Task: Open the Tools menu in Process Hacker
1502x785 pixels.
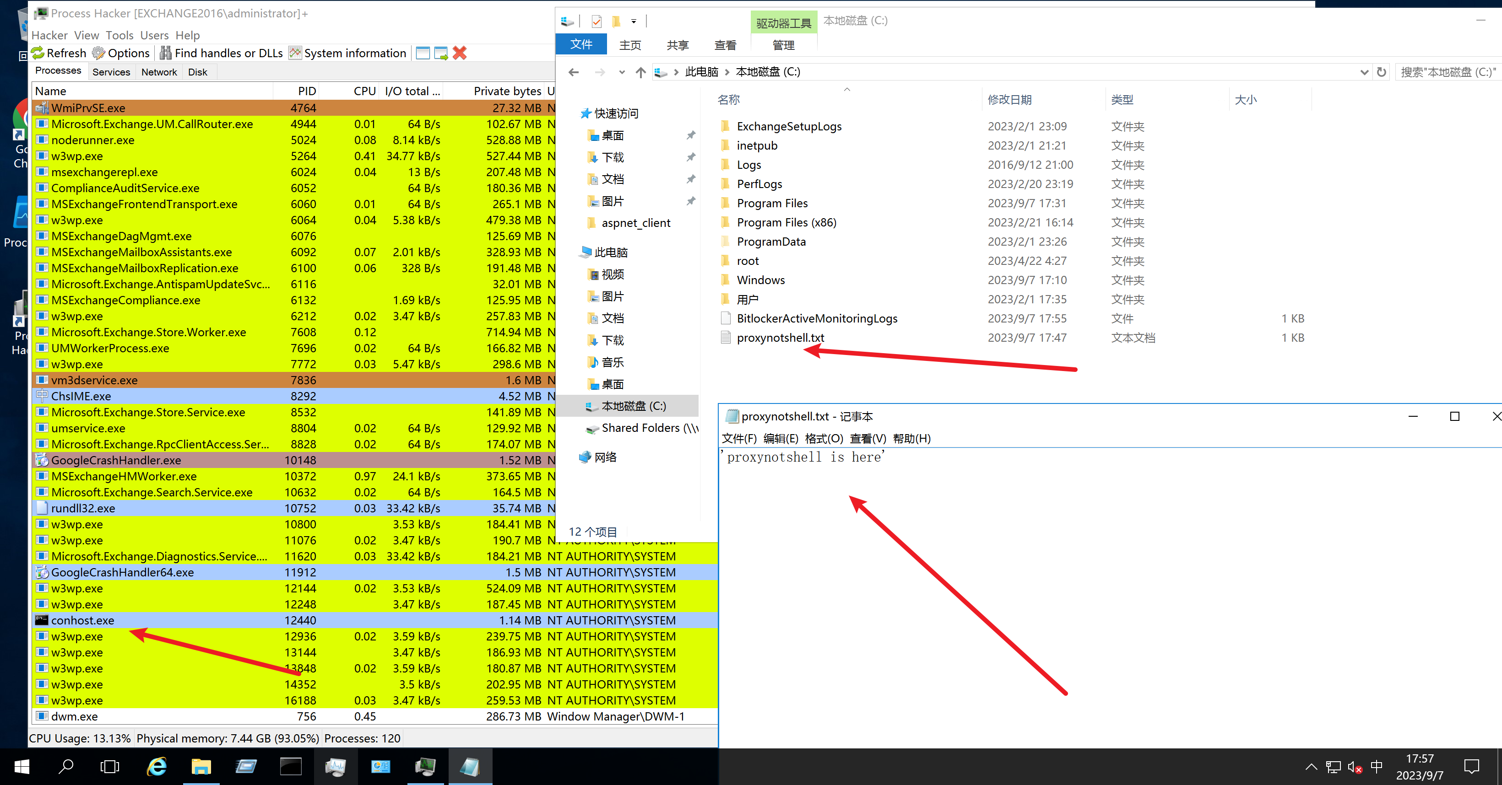Action: coord(119,35)
